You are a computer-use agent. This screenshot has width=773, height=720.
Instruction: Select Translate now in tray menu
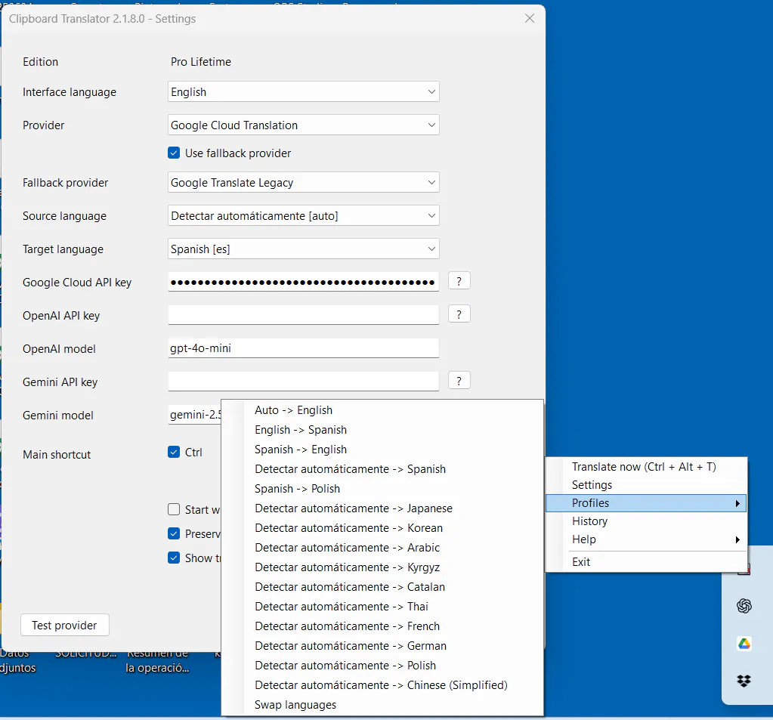(x=646, y=467)
